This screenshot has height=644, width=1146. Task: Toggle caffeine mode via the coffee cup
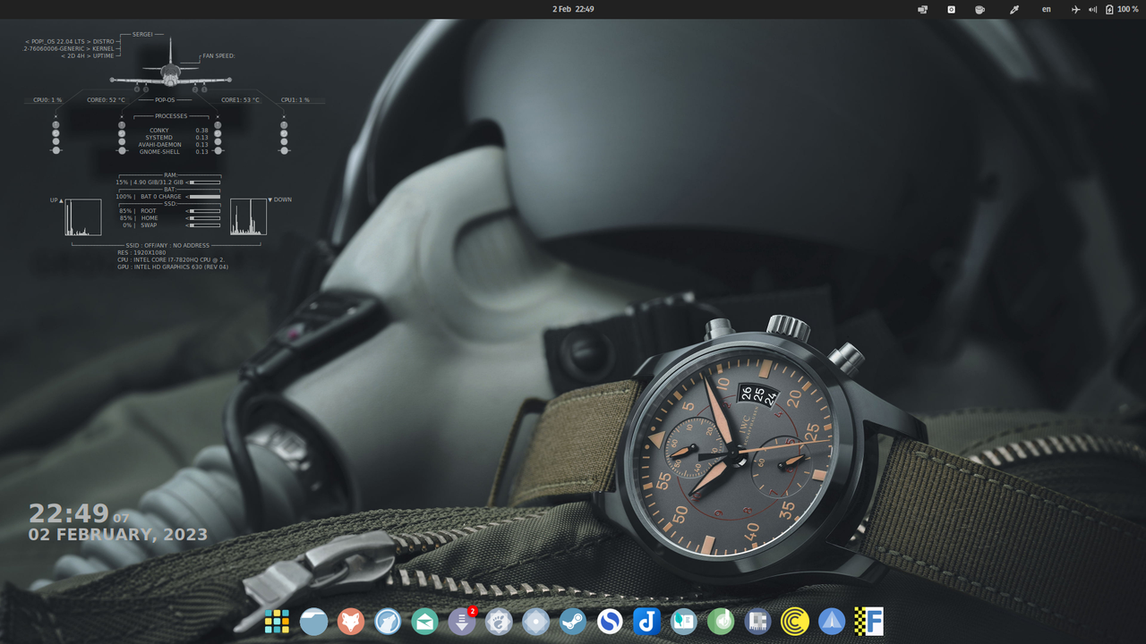coord(979,9)
